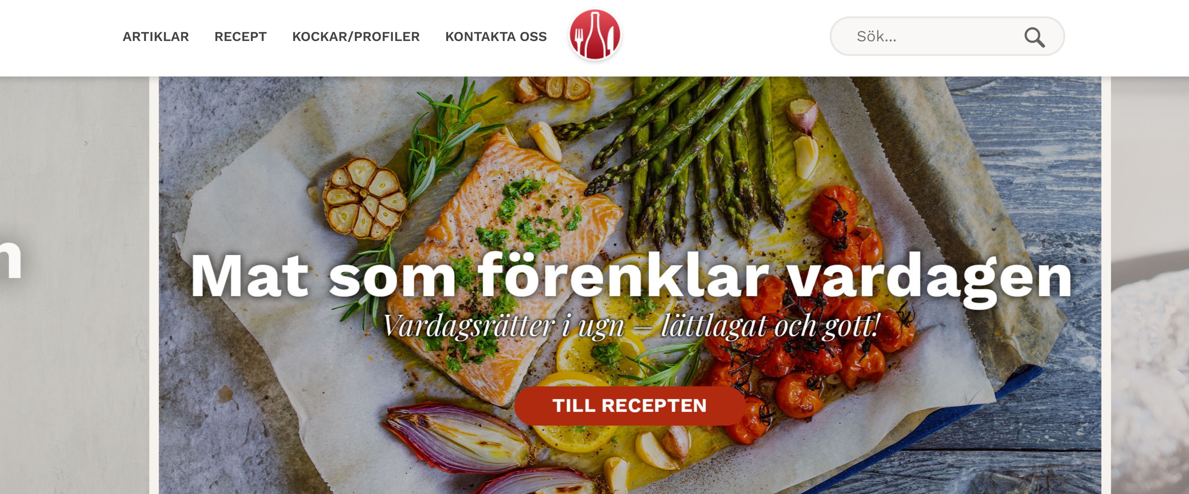The width and height of the screenshot is (1189, 494).
Task: Click the roasted red onion in the photo
Action: click(x=457, y=438)
